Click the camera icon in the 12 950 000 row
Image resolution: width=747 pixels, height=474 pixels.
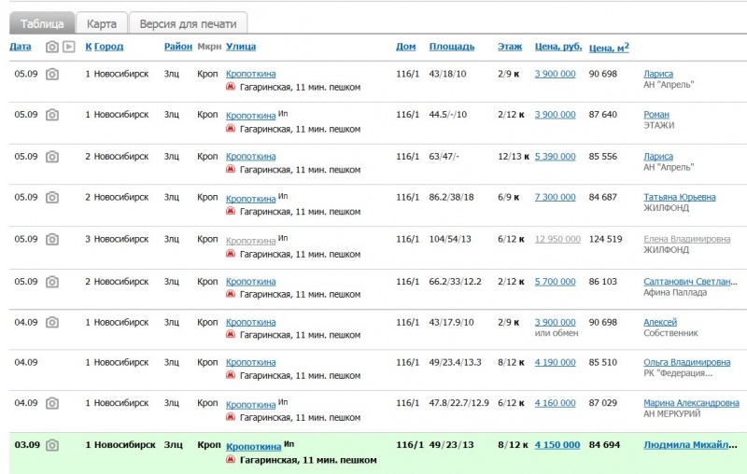(x=52, y=239)
